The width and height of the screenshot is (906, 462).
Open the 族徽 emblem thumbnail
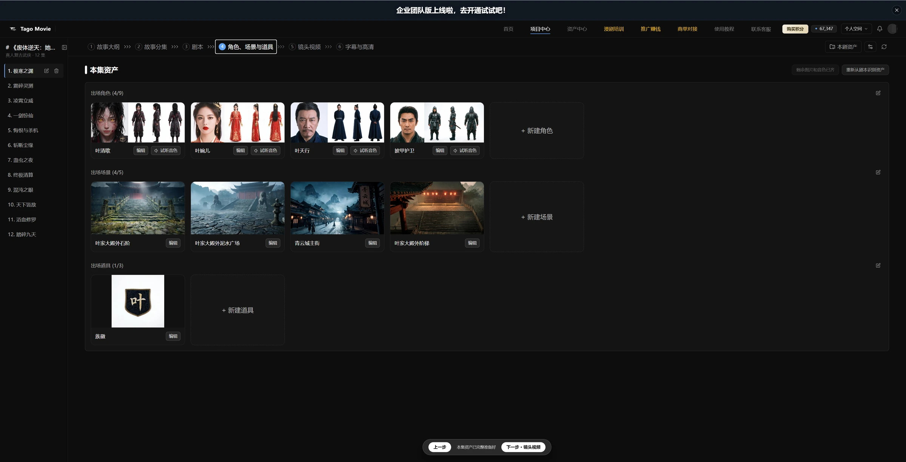pyautogui.click(x=138, y=301)
